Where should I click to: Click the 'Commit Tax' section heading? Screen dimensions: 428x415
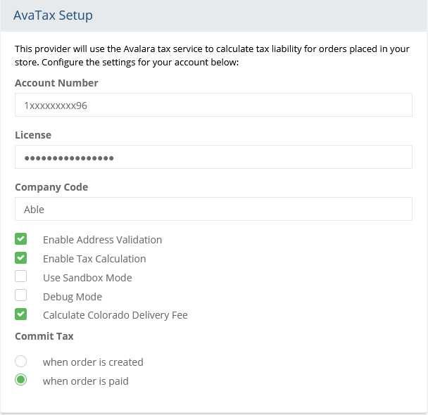(x=44, y=336)
